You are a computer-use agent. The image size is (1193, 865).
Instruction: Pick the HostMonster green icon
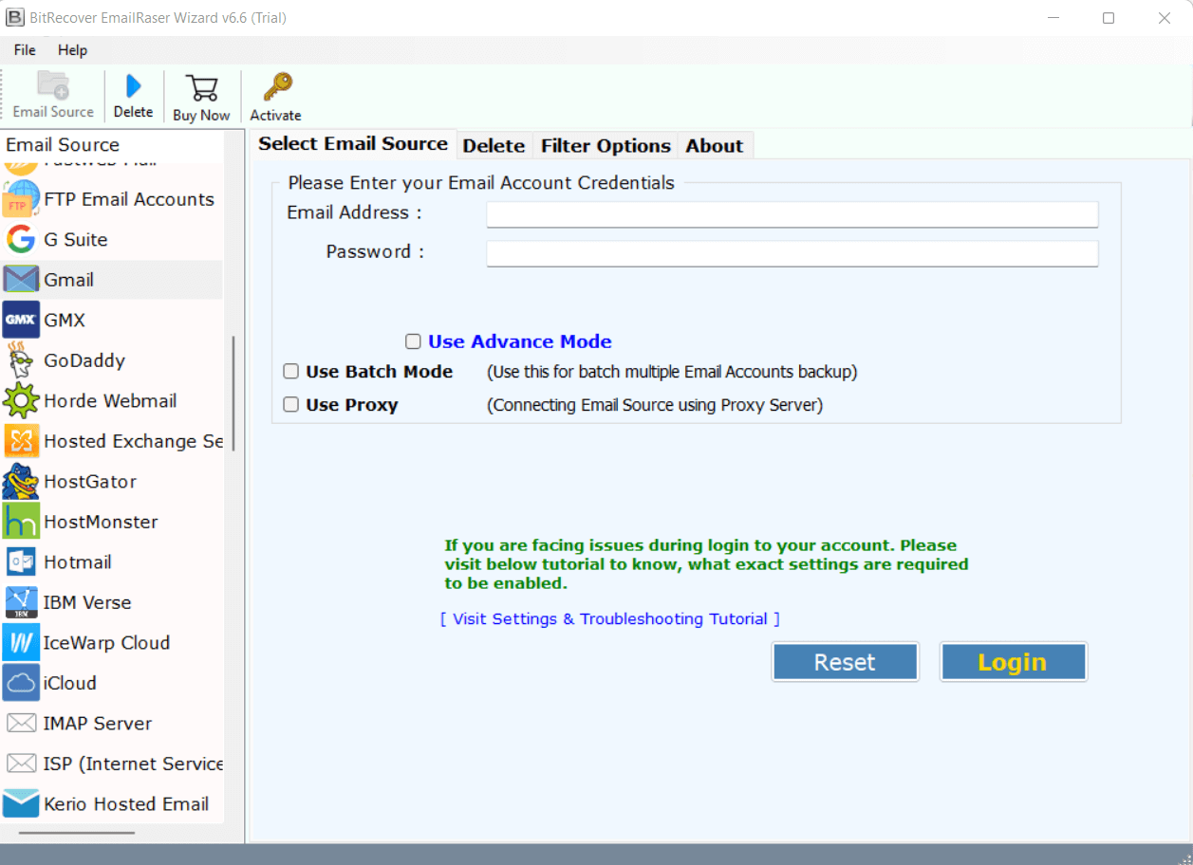(x=21, y=522)
